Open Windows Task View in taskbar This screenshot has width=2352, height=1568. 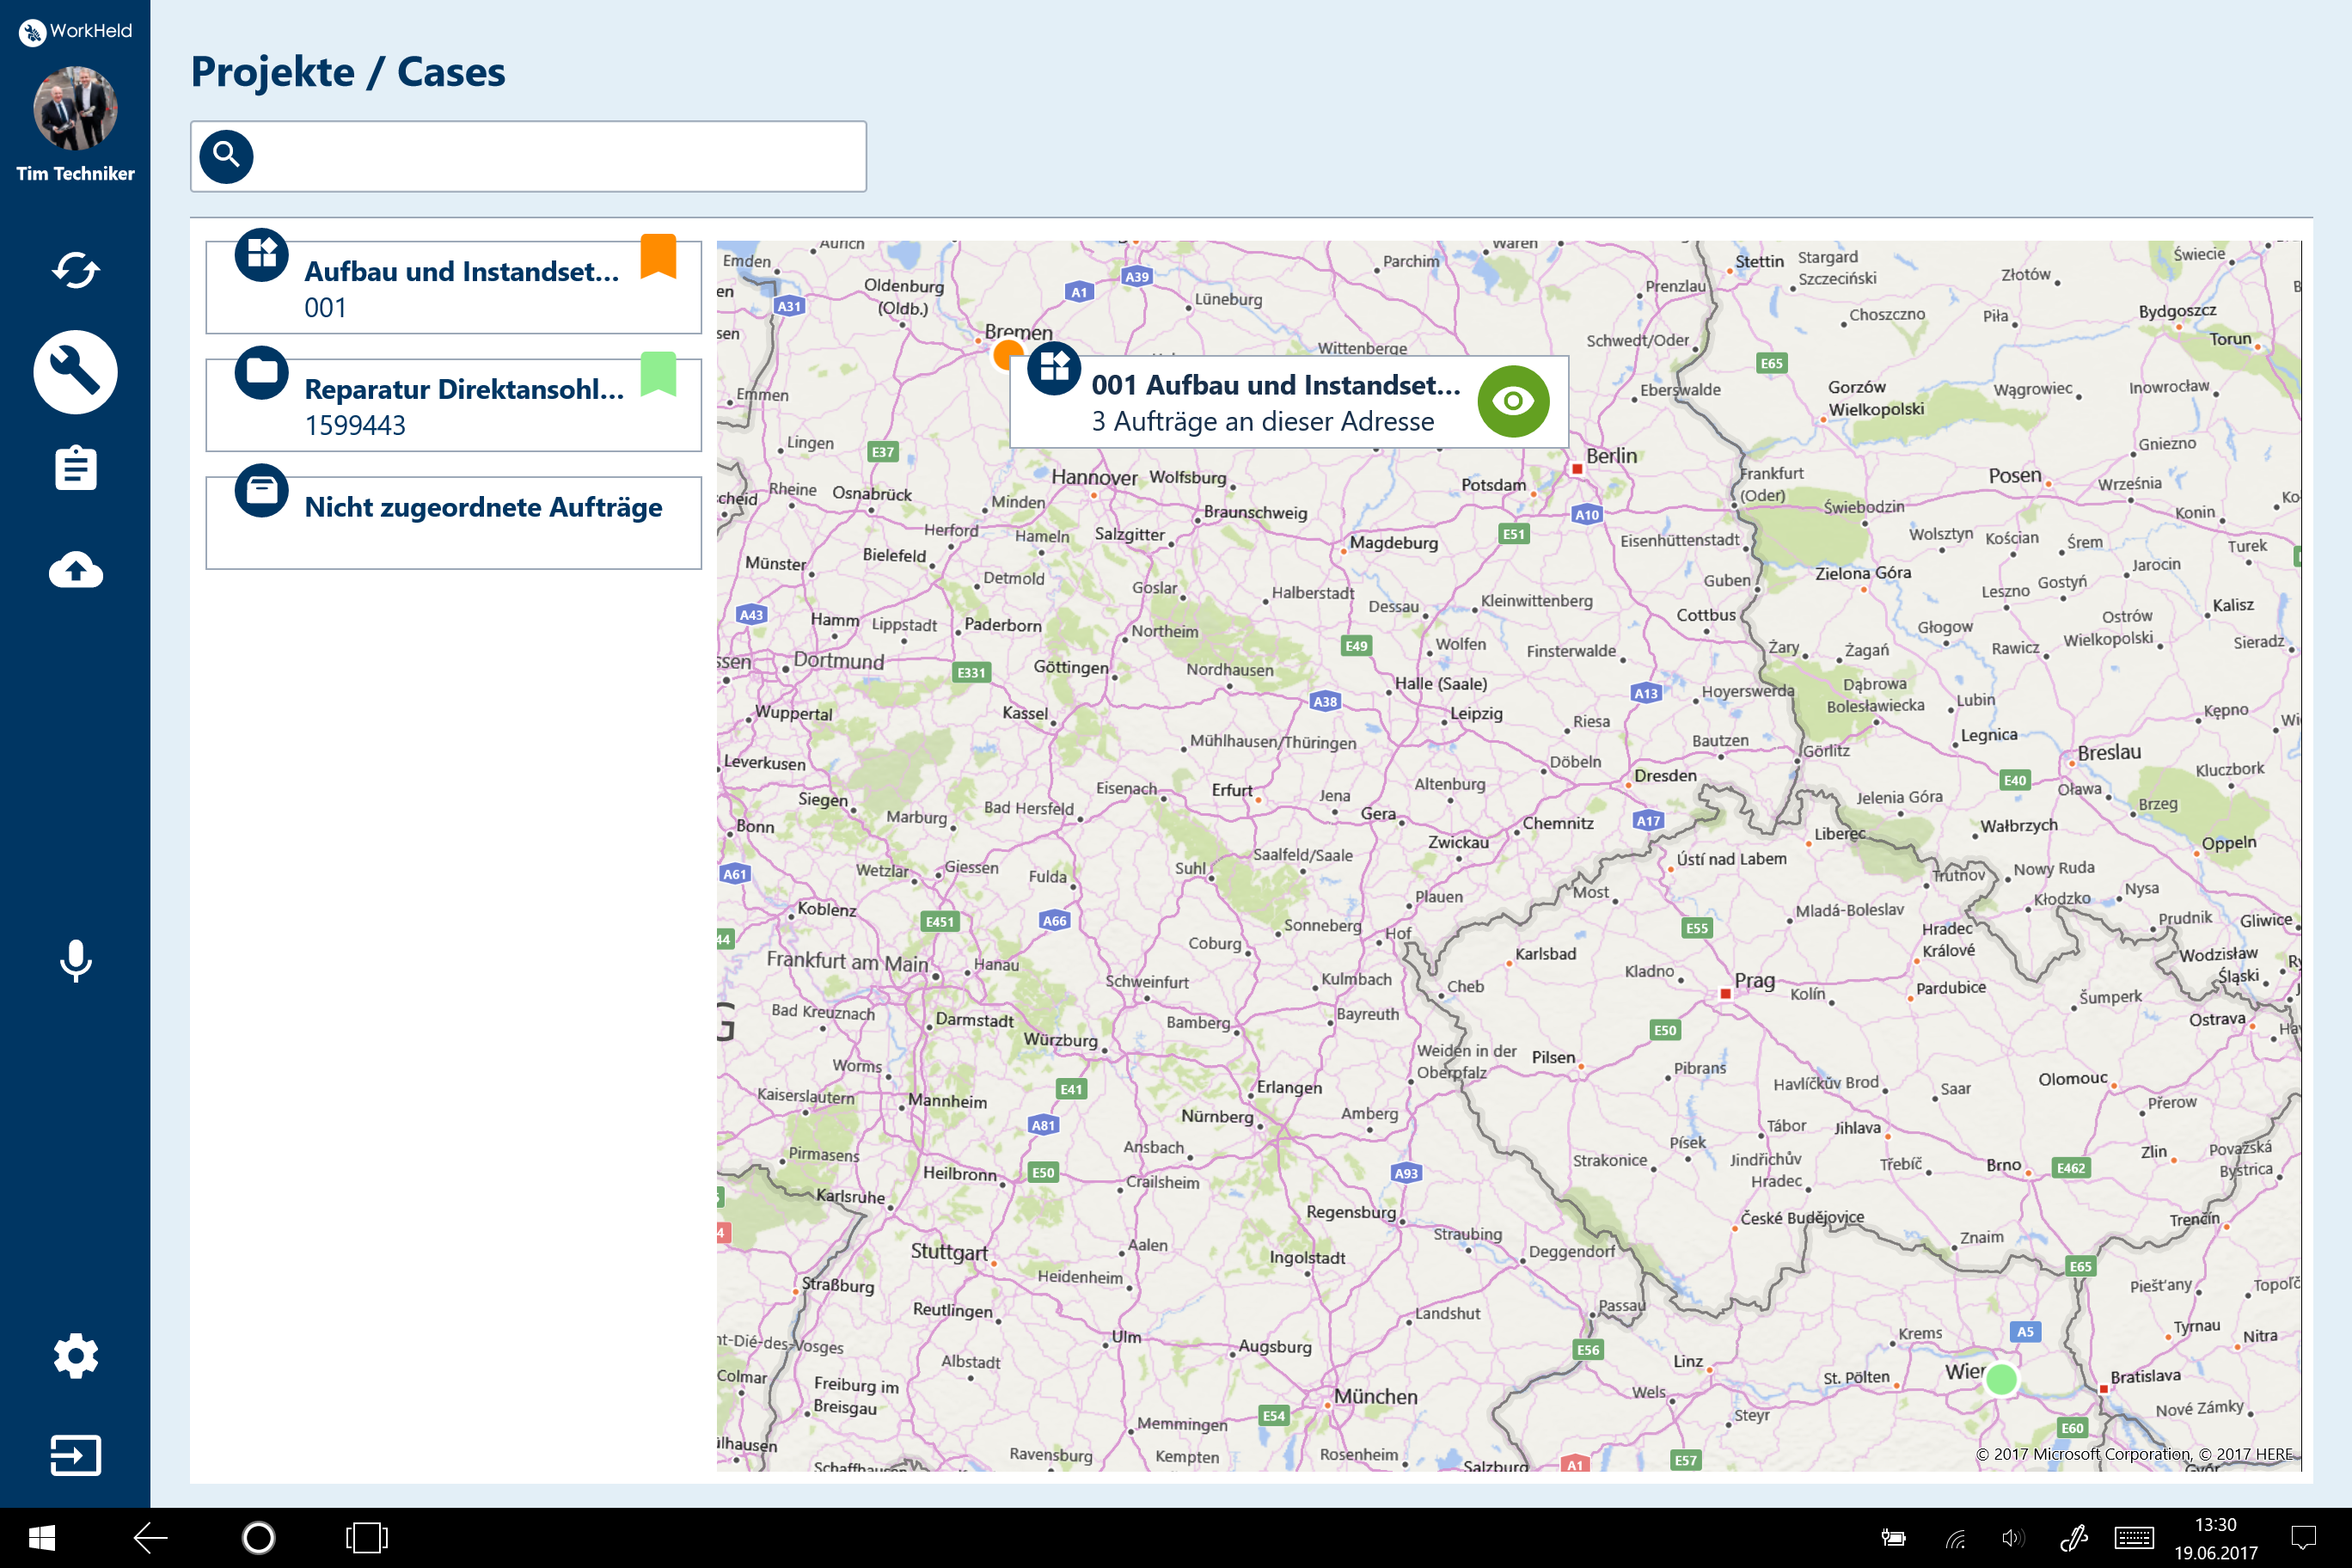click(x=366, y=1537)
